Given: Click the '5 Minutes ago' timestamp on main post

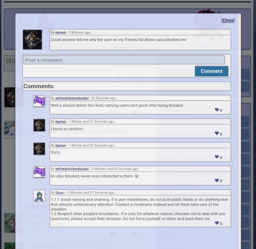Looking at the screenshot, I should (80, 32).
